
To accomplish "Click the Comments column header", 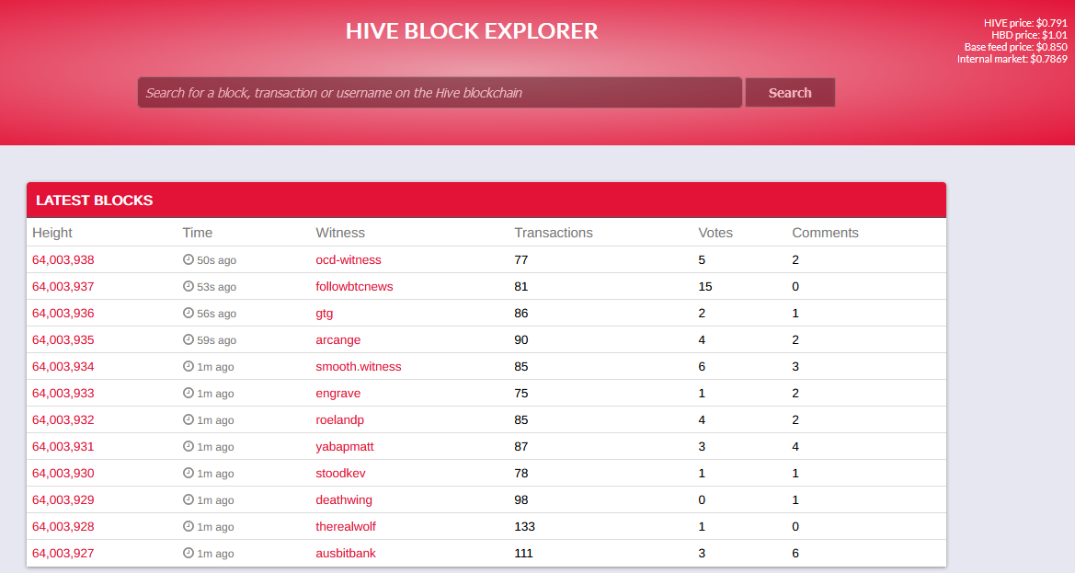I will click(x=825, y=233).
